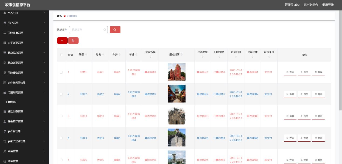Click 未支付 status in row 账号1
Viewport: 342px width, 164px height.
(x=268, y=72)
